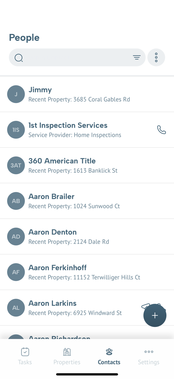This screenshot has width=174, height=379.
Task: Open Settings via its dots icon
Action: point(149,351)
